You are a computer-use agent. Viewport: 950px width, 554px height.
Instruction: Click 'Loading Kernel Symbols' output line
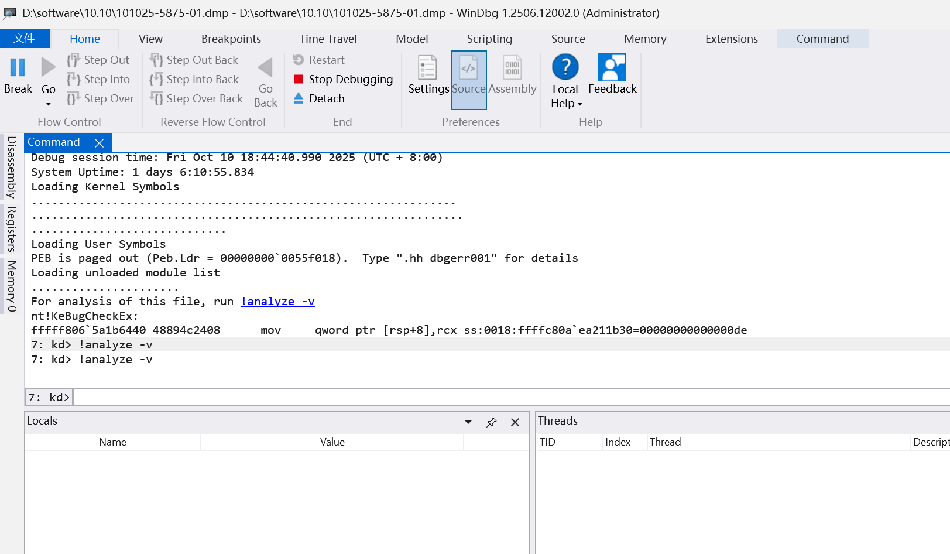pos(105,187)
